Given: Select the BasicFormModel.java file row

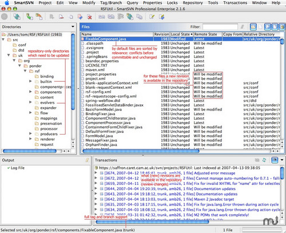Looking at the screenshot, I should pos(180,109).
